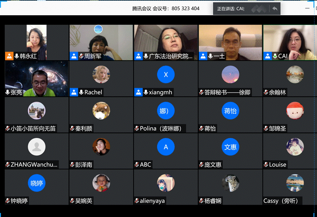Click the microphone icon beside 张亮
The height and width of the screenshot is (217, 317).
tap(8, 92)
